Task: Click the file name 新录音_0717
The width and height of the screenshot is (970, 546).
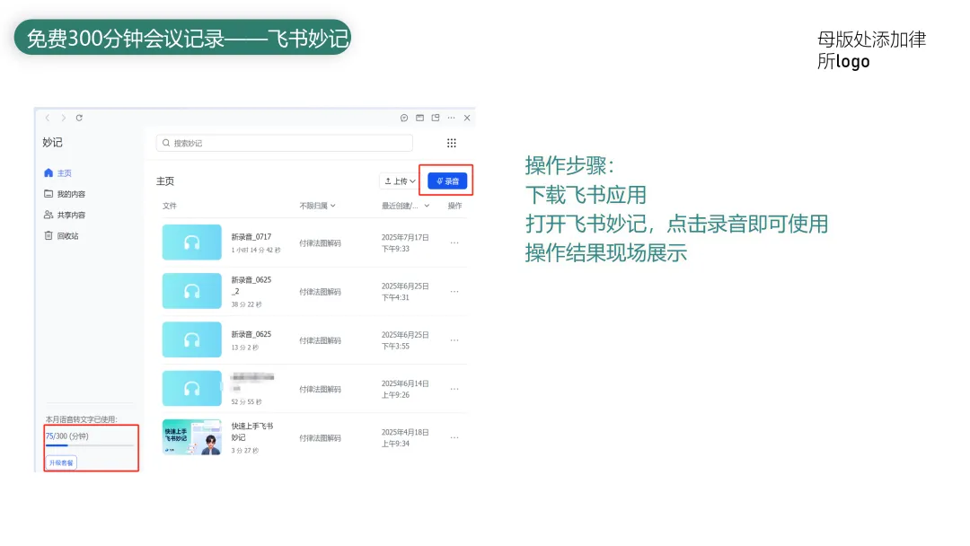Action: pos(251,237)
